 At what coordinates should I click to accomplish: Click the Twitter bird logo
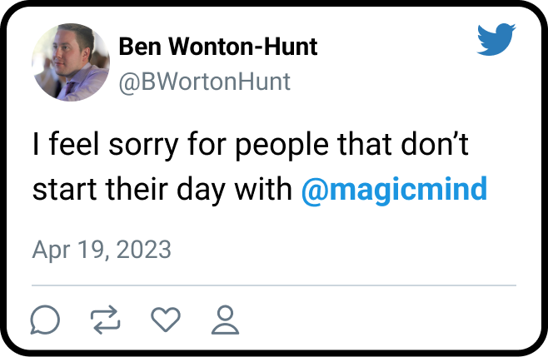point(496,40)
